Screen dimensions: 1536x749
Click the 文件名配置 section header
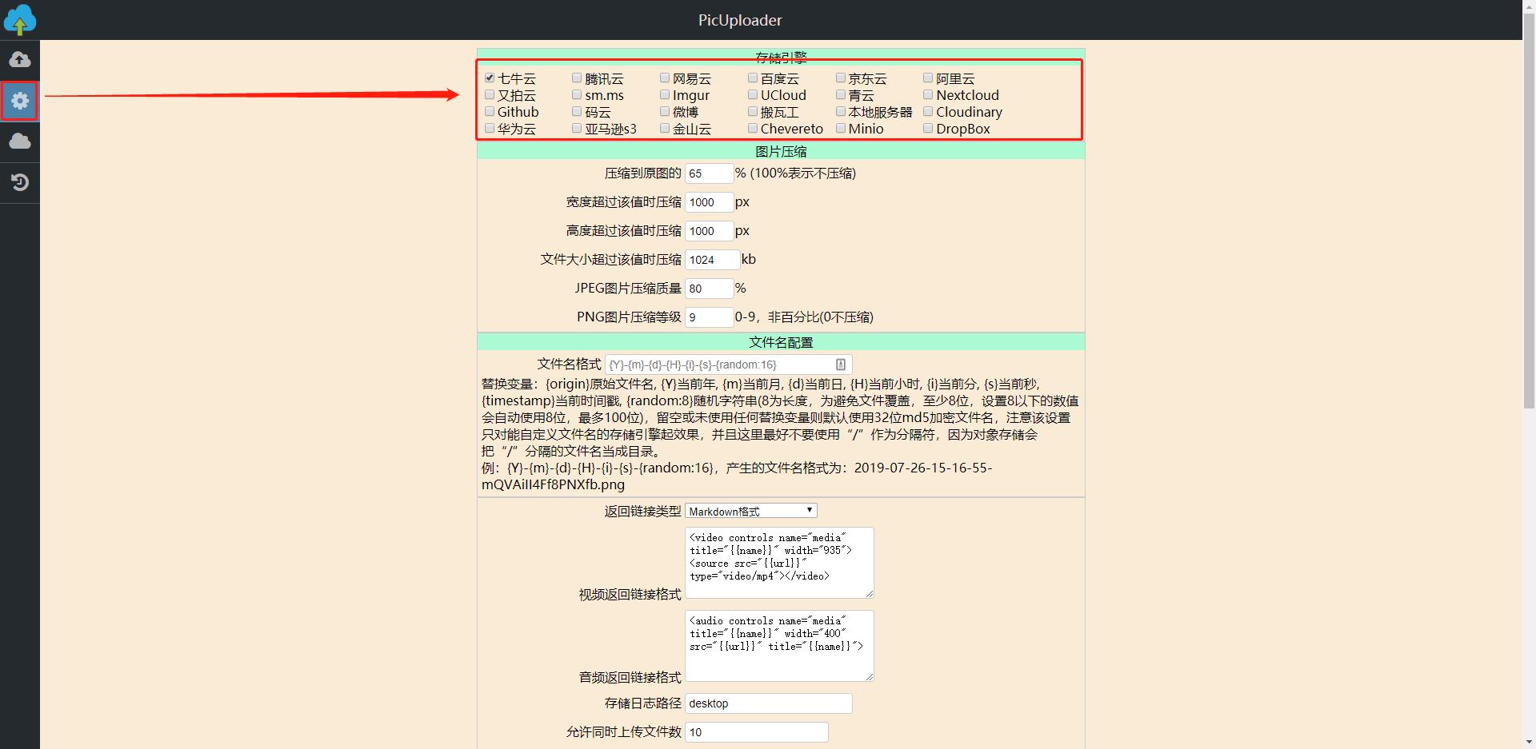[781, 342]
